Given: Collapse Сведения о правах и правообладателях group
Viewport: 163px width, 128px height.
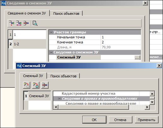Looking at the screenshot, I should pos(59,98).
